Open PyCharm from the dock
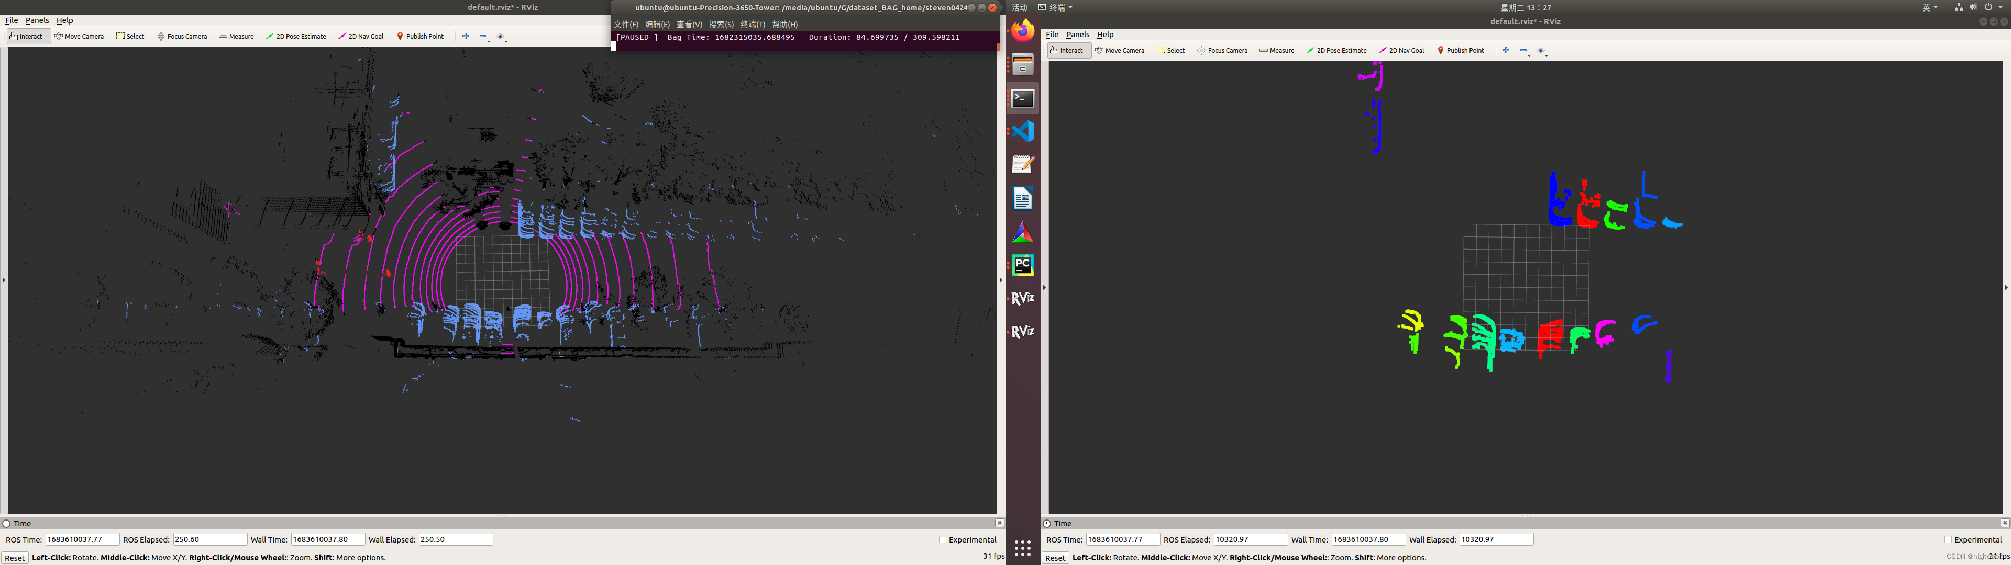 [1023, 265]
